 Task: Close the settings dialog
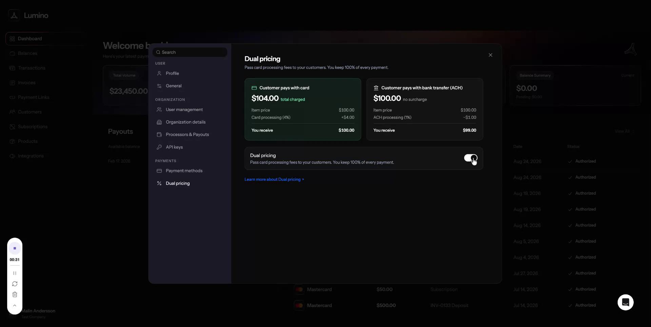pos(490,55)
